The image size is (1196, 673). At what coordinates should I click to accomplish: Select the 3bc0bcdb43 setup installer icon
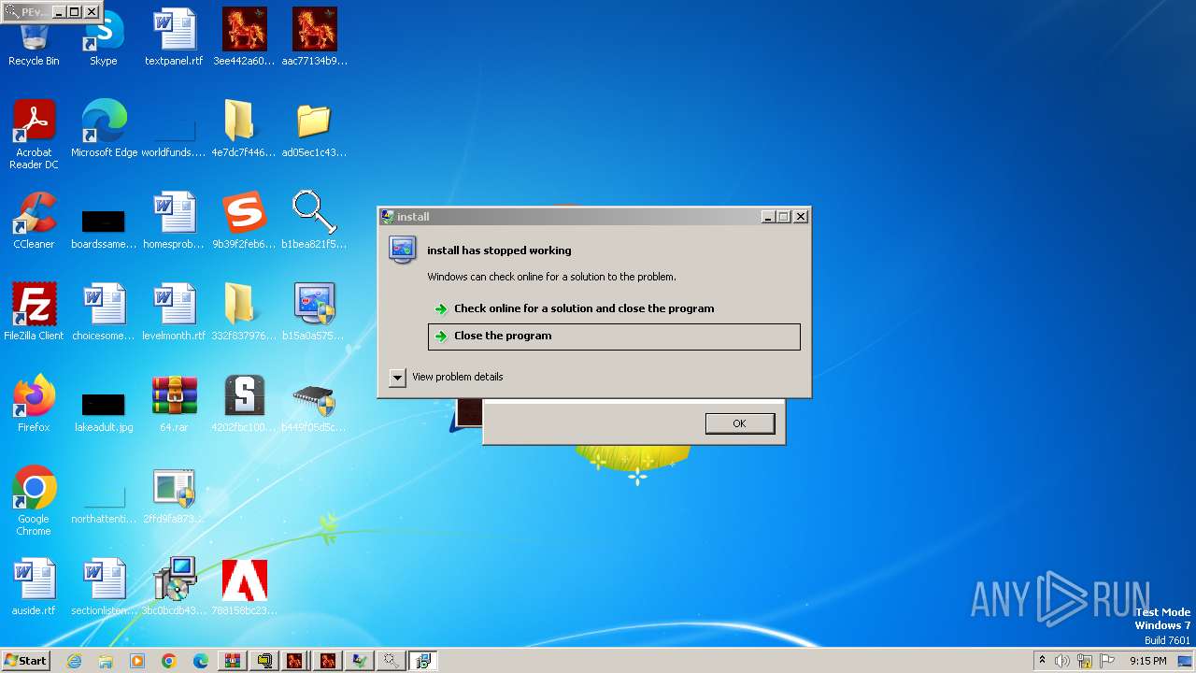coord(174,587)
